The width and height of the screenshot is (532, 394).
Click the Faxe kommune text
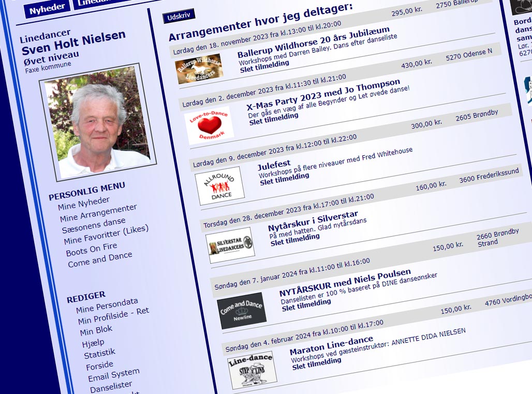(48, 67)
